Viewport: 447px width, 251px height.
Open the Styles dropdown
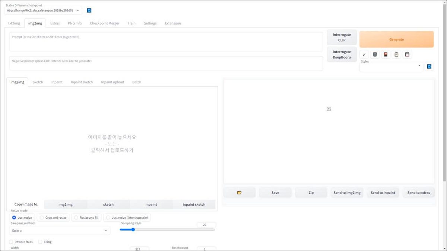391,67
